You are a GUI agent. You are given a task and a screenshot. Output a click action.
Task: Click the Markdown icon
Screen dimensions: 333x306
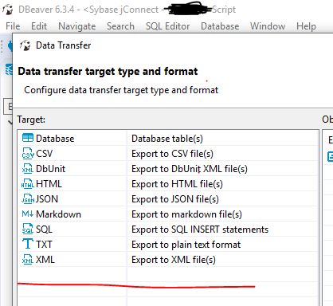click(x=28, y=214)
